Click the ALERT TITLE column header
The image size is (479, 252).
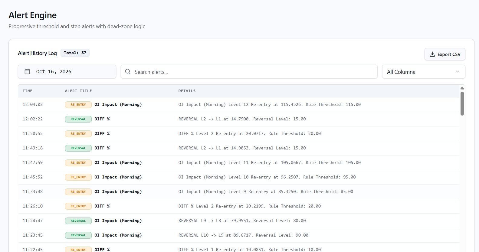click(x=78, y=91)
